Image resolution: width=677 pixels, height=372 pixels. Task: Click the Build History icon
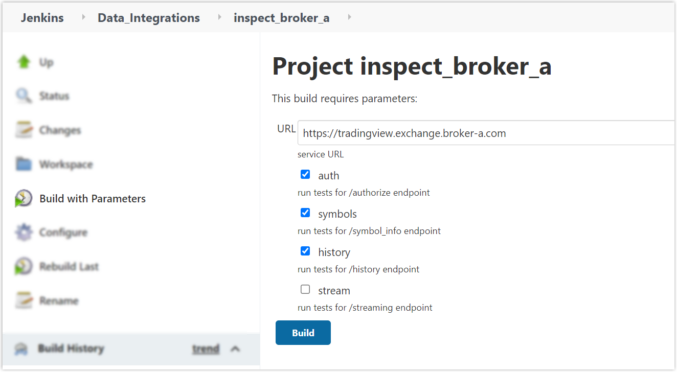(21, 349)
